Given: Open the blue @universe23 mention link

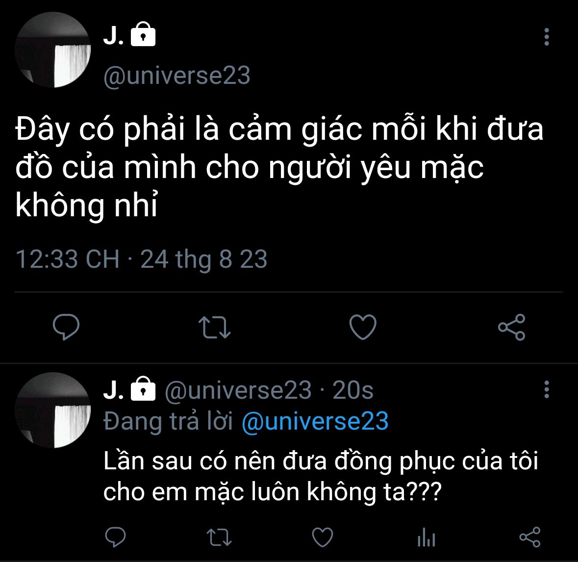Looking at the screenshot, I should coord(315,421).
